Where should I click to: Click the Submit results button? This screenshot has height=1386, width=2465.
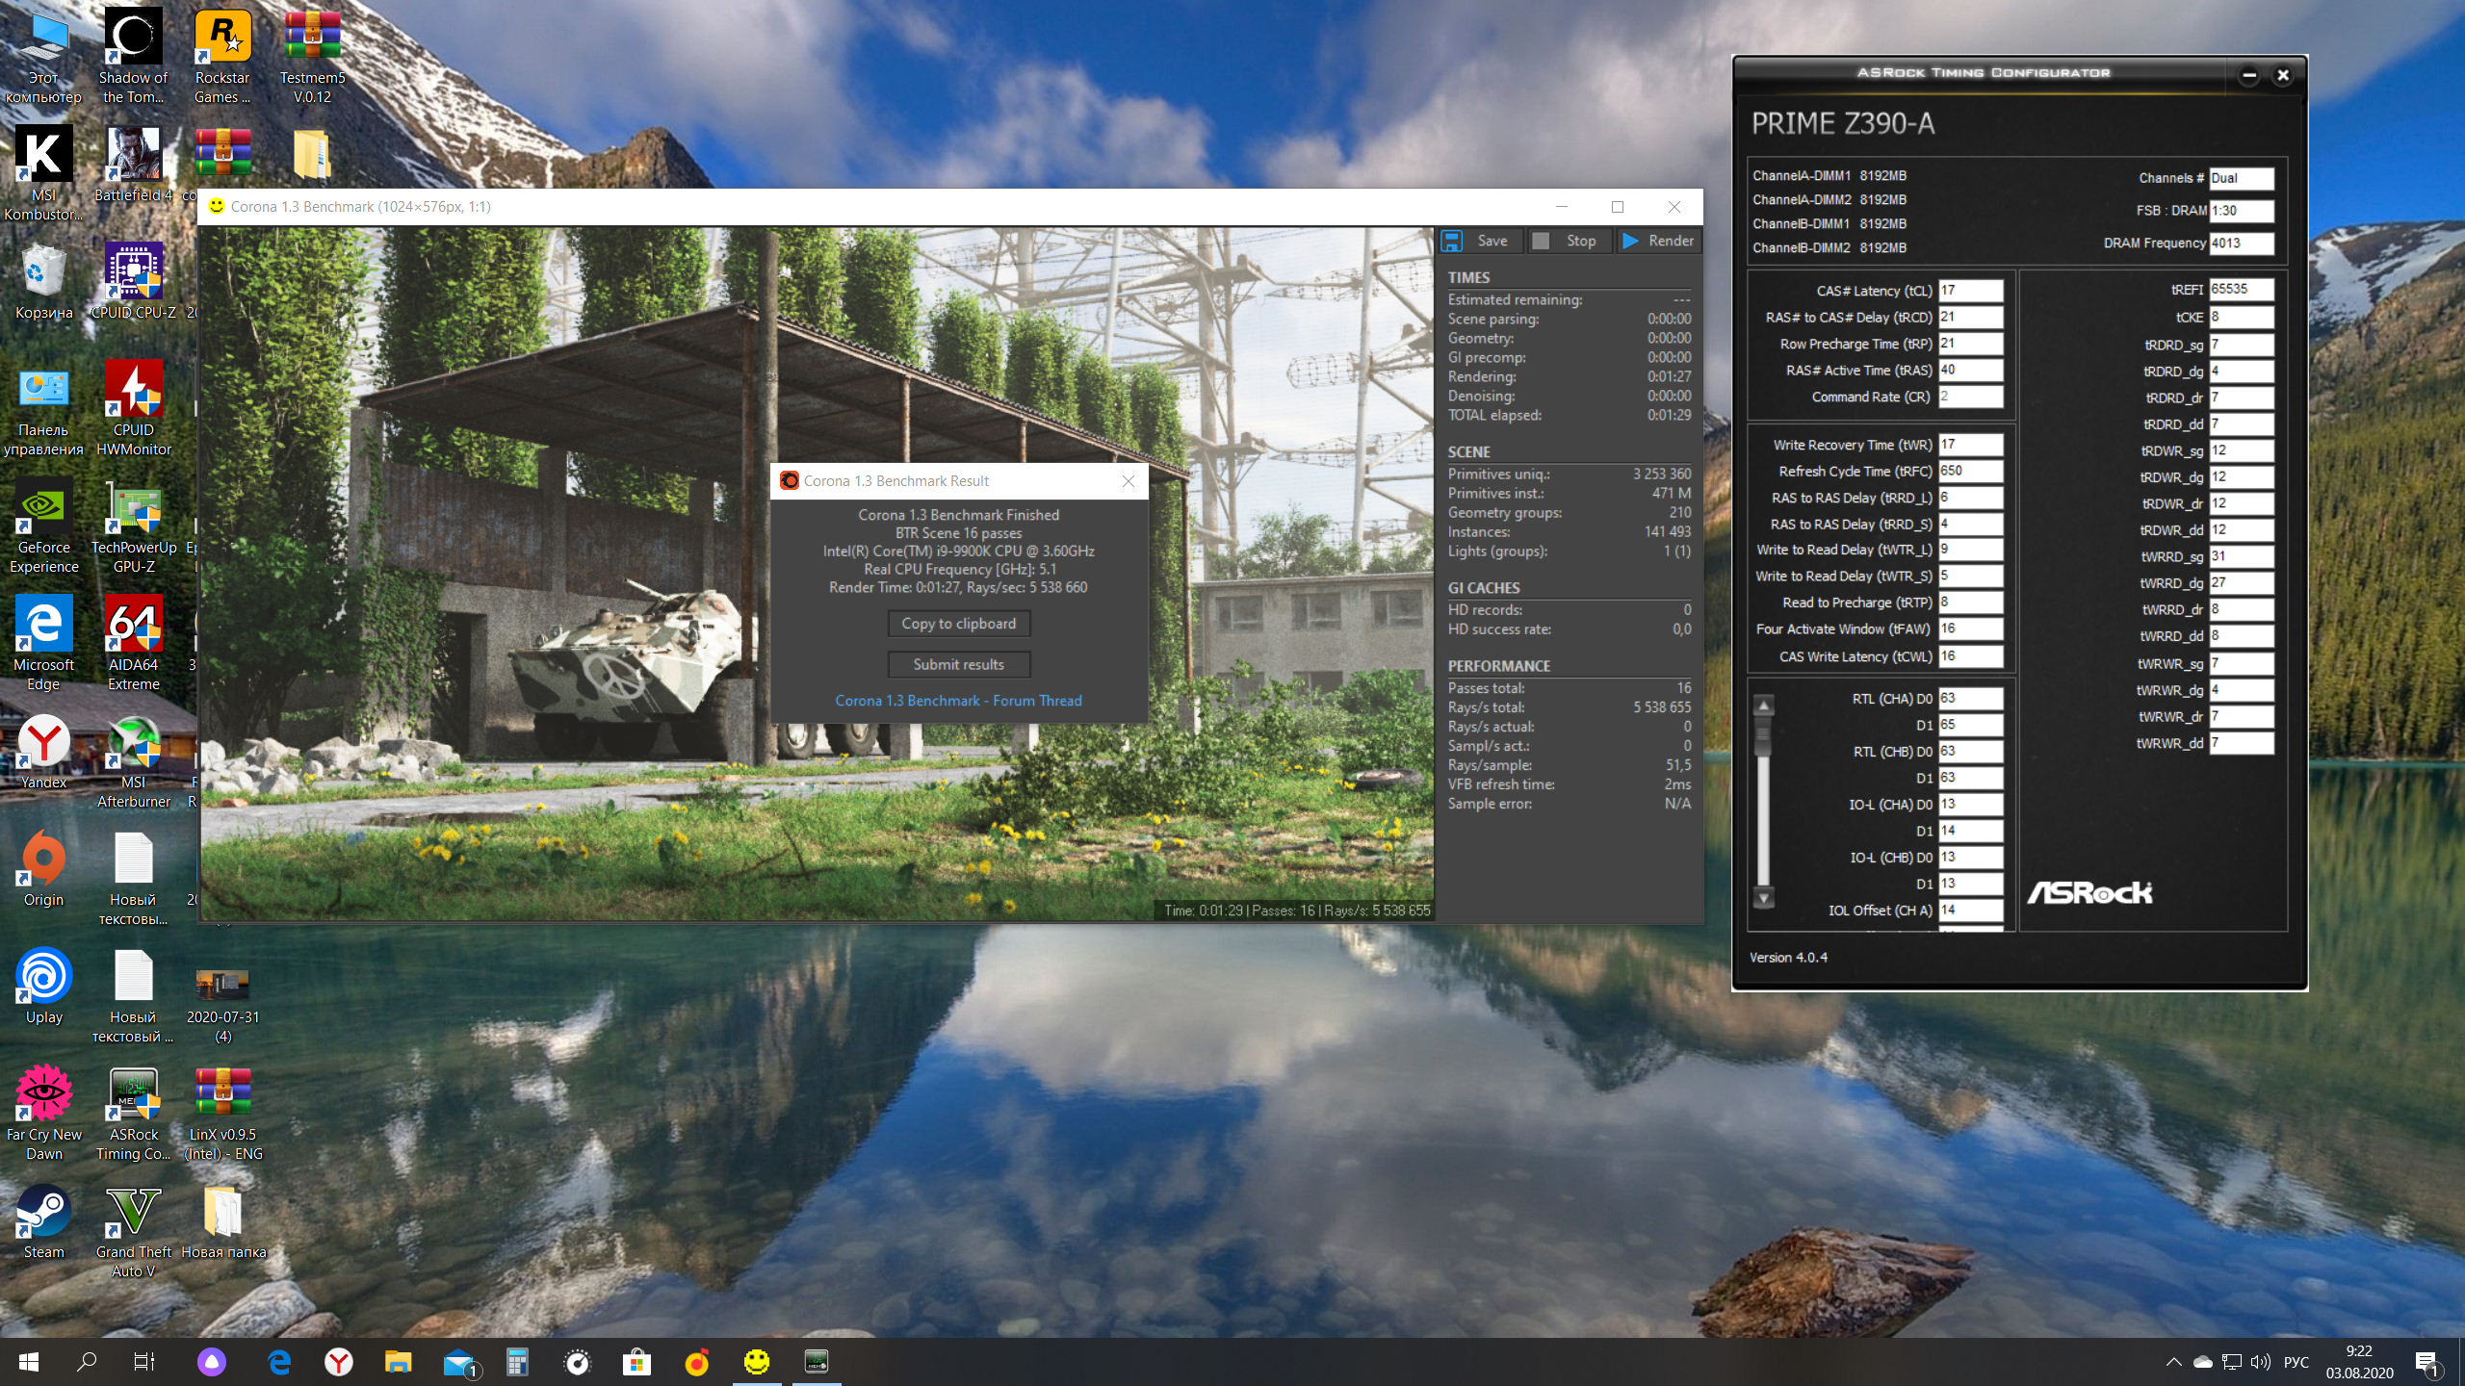coord(958,664)
